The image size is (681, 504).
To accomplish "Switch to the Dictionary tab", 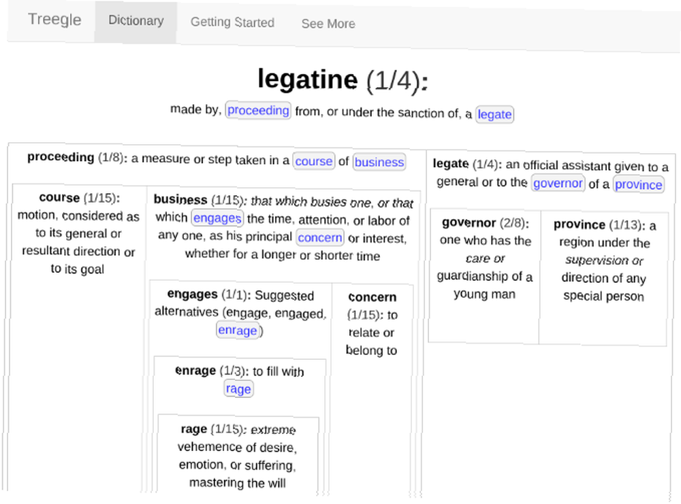I will 136,21.
